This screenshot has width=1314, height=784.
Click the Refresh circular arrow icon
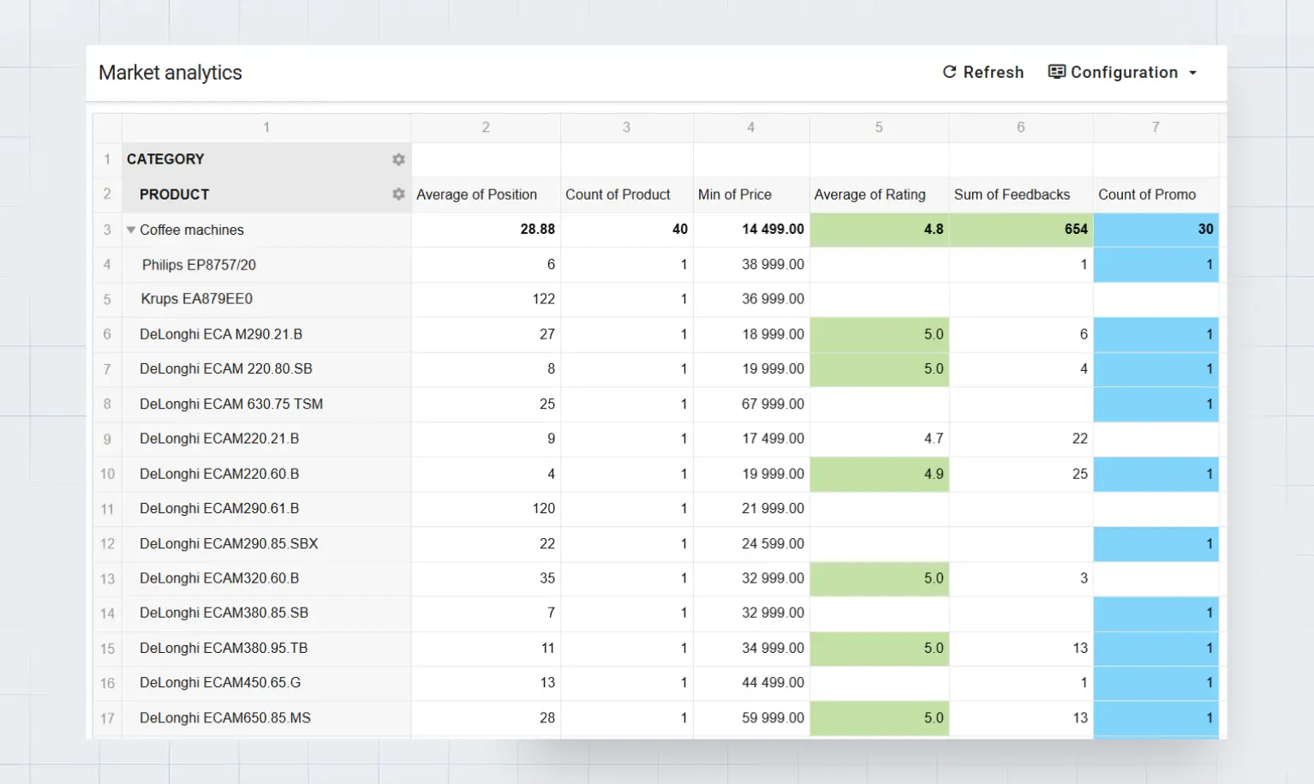pos(949,73)
